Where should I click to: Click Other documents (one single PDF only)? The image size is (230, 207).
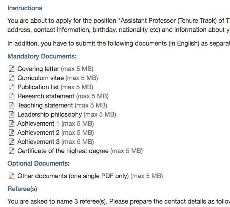point(73,176)
